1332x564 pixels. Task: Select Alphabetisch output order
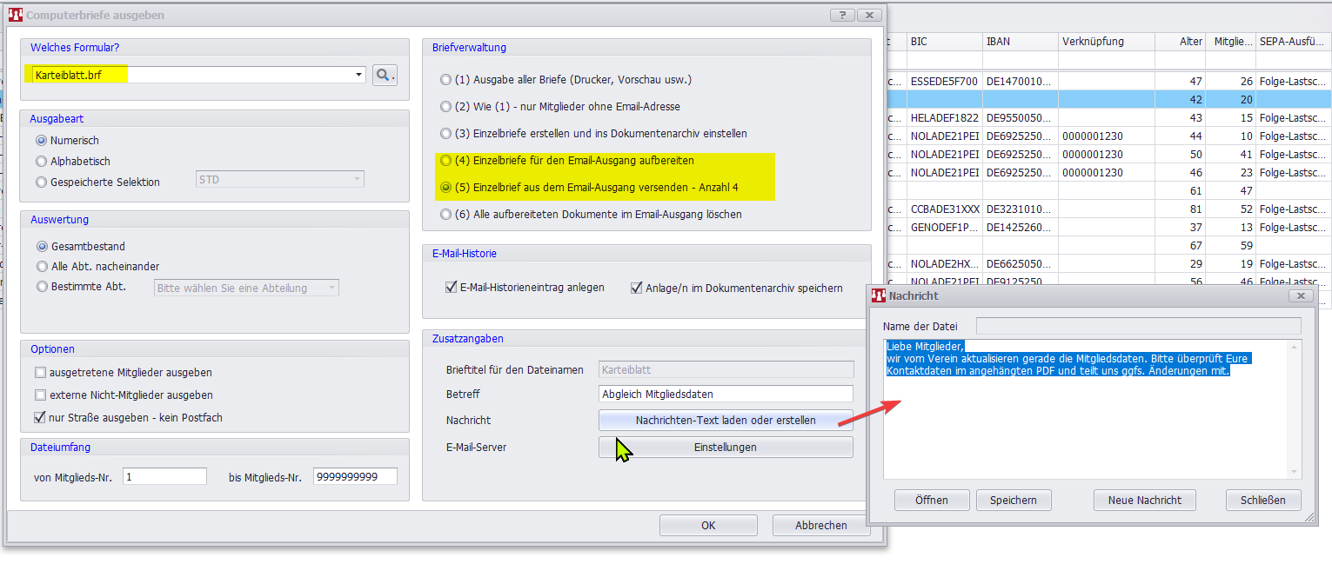(41, 162)
